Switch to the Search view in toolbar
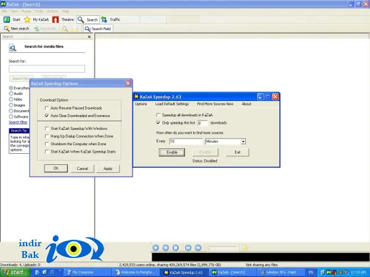Screen dimensions: 370x277 click(88, 20)
